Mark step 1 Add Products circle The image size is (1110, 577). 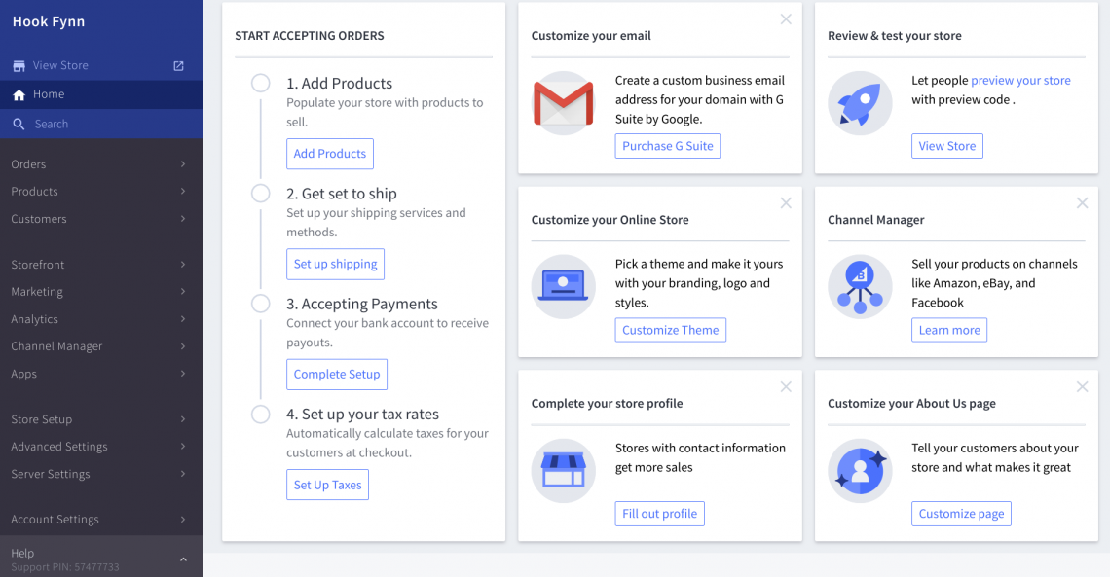[261, 83]
